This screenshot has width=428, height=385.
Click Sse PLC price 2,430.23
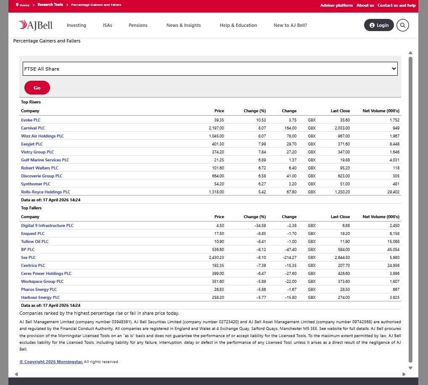pos(217,257)
